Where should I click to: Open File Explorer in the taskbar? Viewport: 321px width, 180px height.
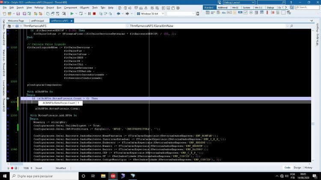(103, 176)
